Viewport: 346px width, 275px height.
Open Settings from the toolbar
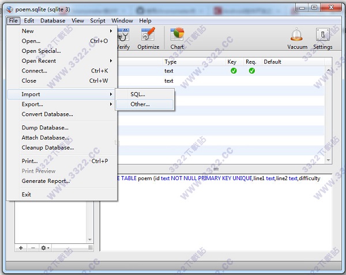[322, 38]
